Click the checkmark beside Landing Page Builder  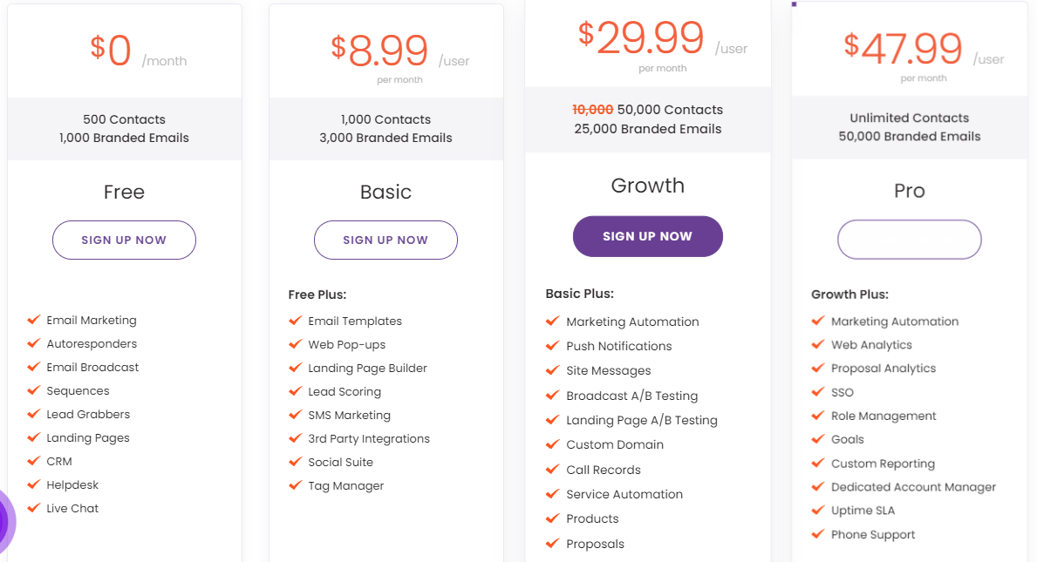(296, 367)
